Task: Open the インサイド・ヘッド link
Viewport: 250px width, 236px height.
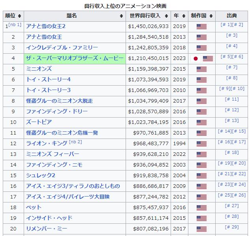Action: tap(49, 218)
